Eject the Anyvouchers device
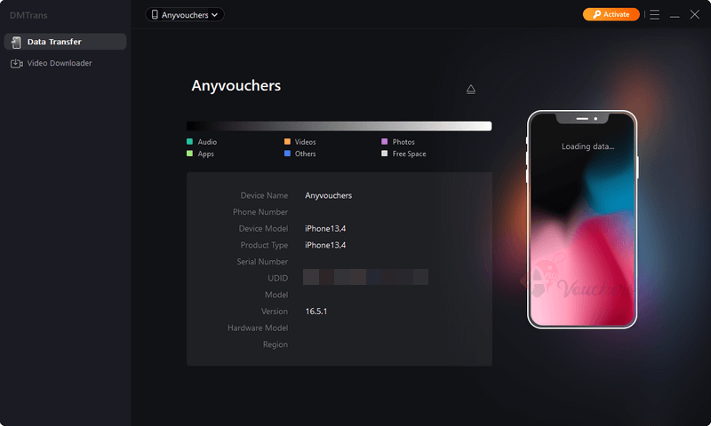This screenshot has width=711, height=426. click(x=471, y=89)
